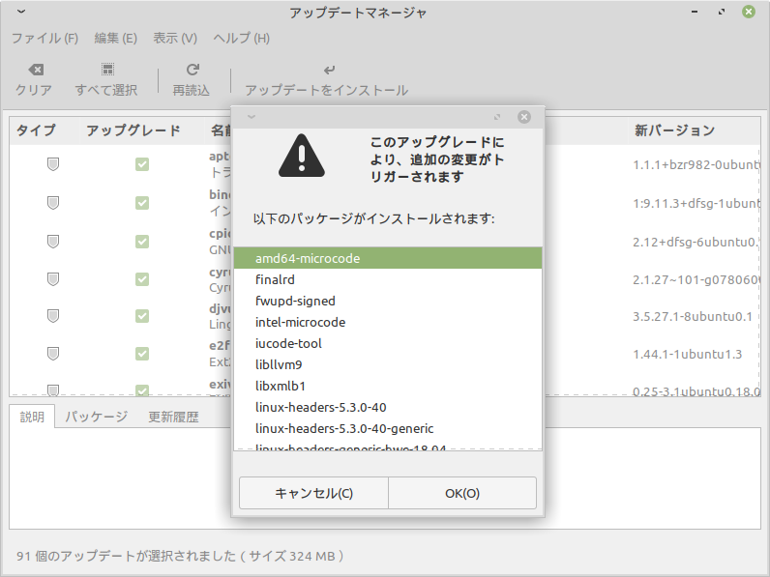Open the dialog's window menu chevron
The width and height of the screenshot is (770, 577).
[252, 117]
